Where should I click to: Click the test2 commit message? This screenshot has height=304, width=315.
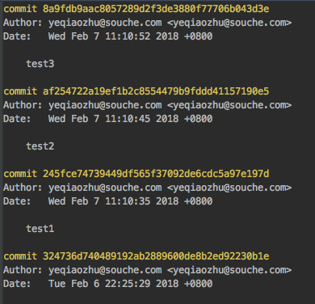click(40, 146)
